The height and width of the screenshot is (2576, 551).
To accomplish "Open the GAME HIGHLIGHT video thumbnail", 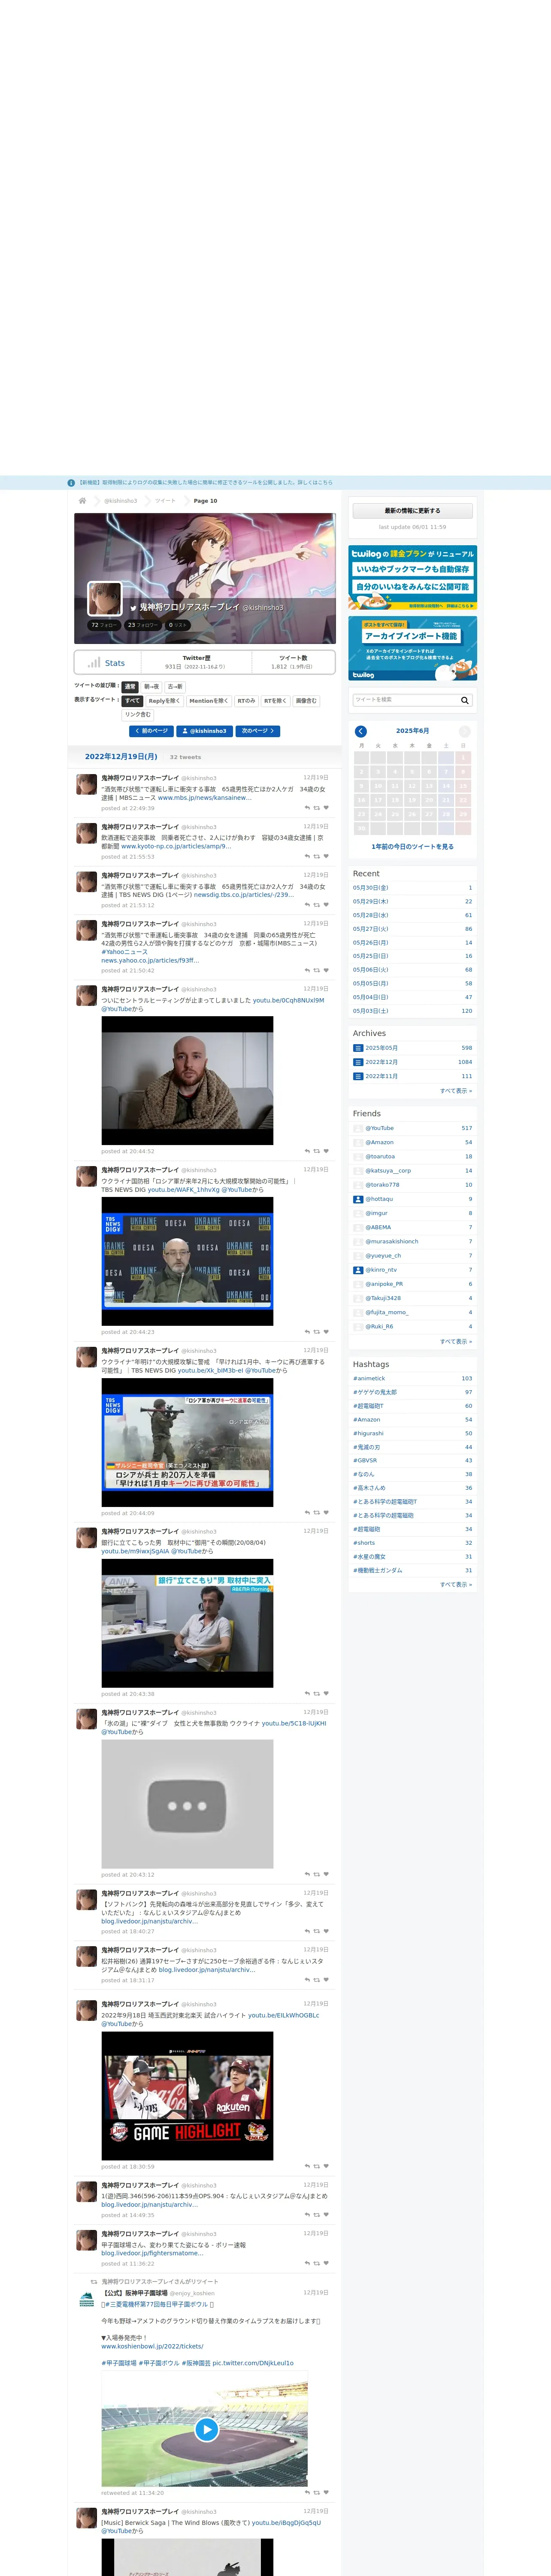I will (x=187, y=2096).
